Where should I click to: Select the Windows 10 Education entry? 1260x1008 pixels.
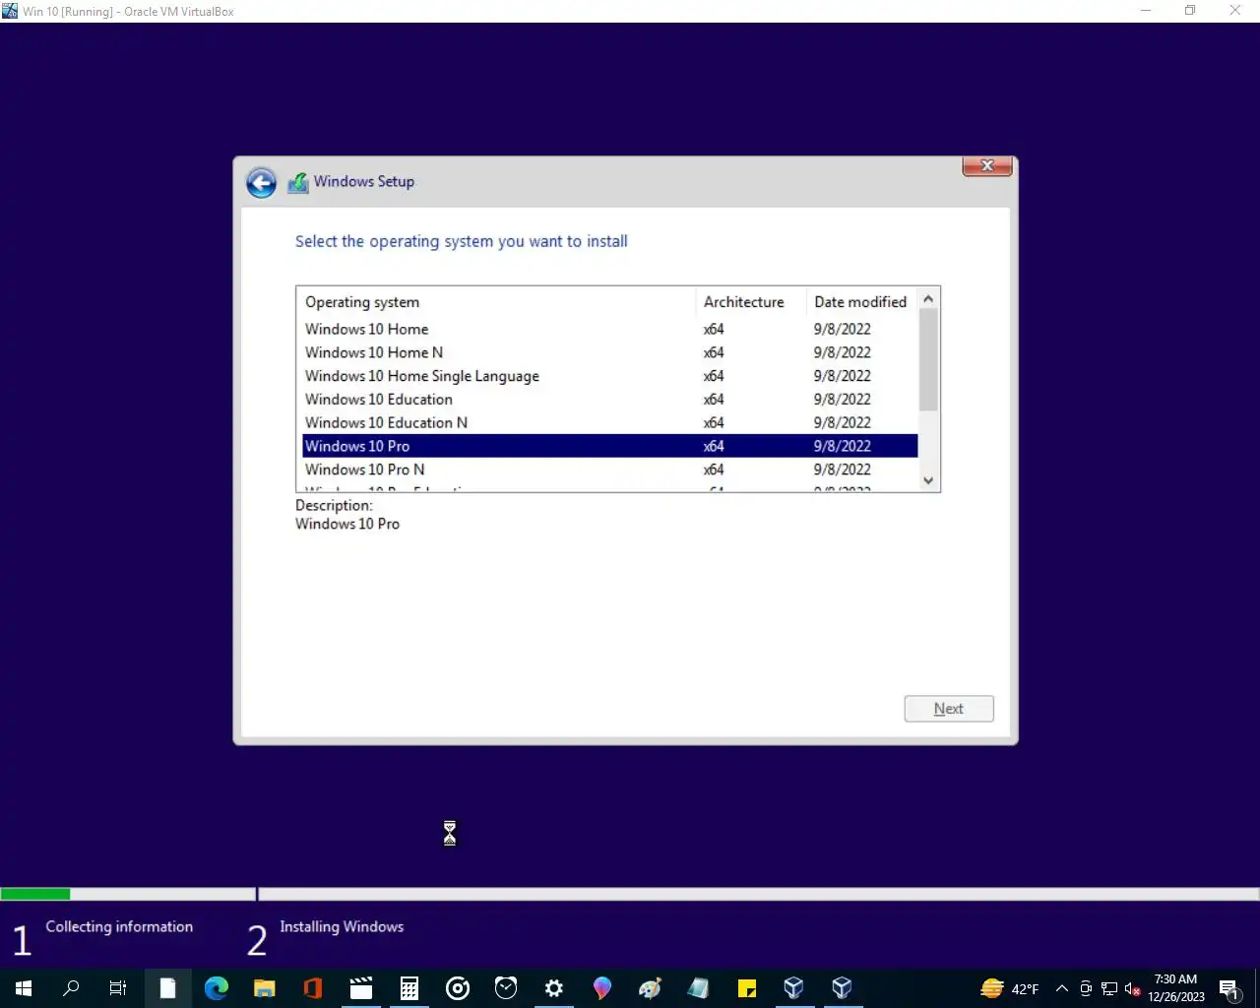(609, 400)
